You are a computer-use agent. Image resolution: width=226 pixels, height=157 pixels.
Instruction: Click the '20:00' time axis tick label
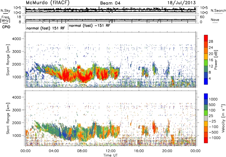[167, 151]
